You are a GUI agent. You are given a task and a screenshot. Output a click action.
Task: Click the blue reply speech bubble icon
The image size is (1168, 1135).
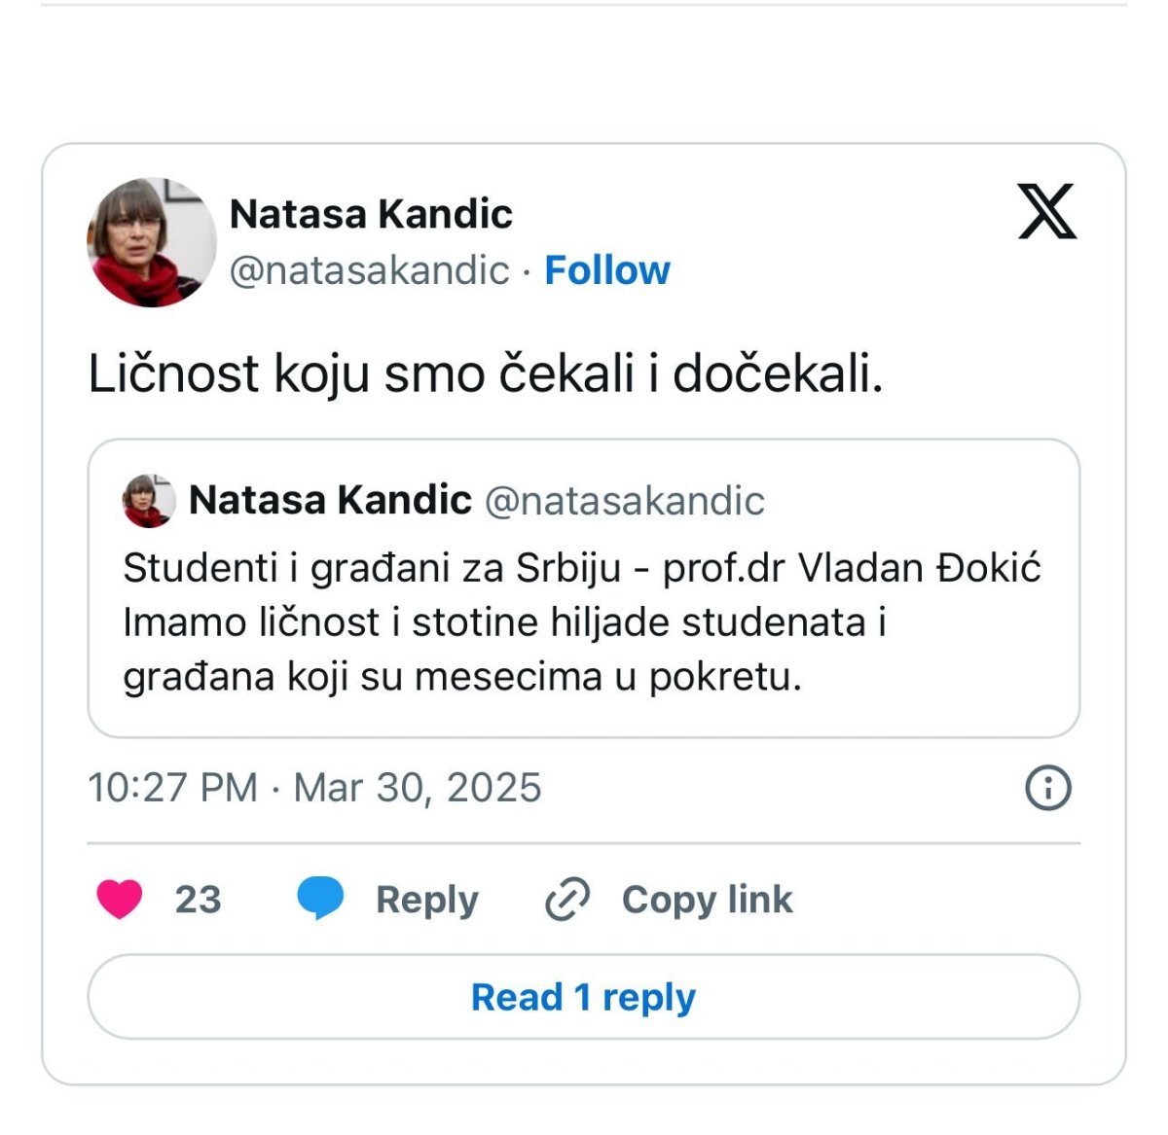click(320, 898)
